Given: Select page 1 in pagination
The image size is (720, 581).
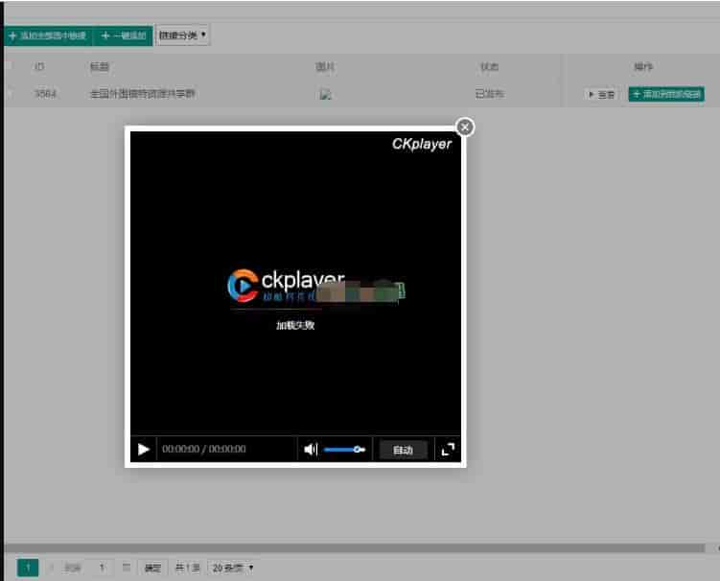Looking at the screenshot, I should click(x=28, y=568).
